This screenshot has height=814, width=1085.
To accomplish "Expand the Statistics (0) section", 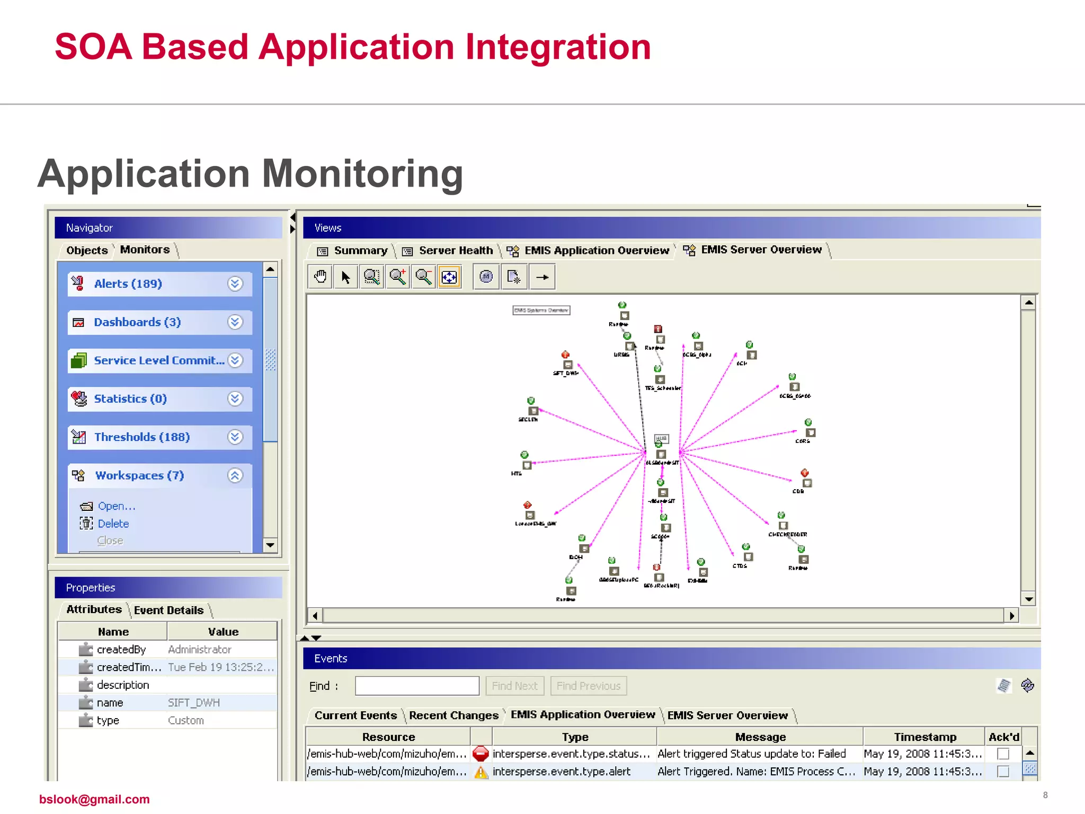I will [235, 399].
